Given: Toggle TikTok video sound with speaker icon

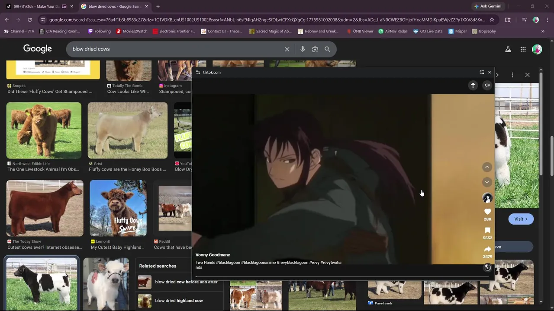Looking at the screenshot, I should [487, 86].
